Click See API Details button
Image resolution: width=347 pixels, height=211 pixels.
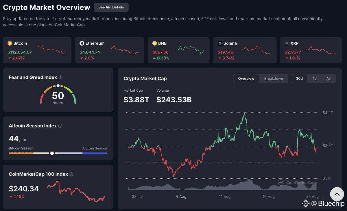(111, 7)
